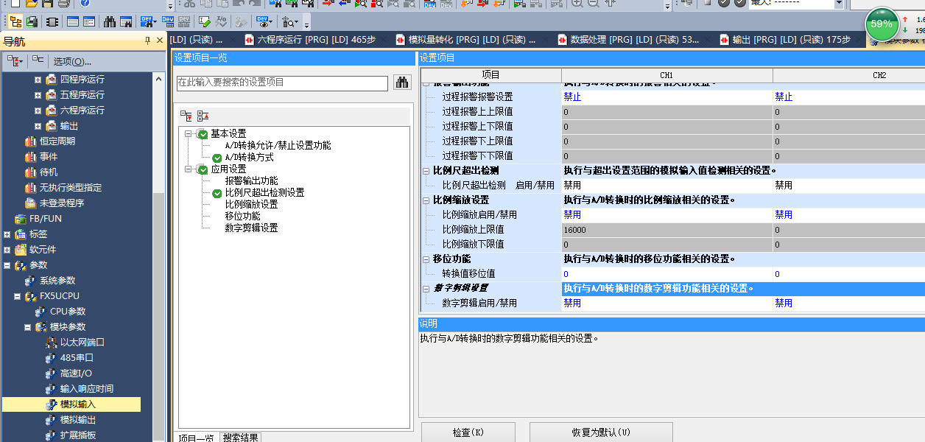Viewport: 925px width, 442px height.
Task: Click the binoculars find icon in the second toolbar row
Action: tap(108, 21)
